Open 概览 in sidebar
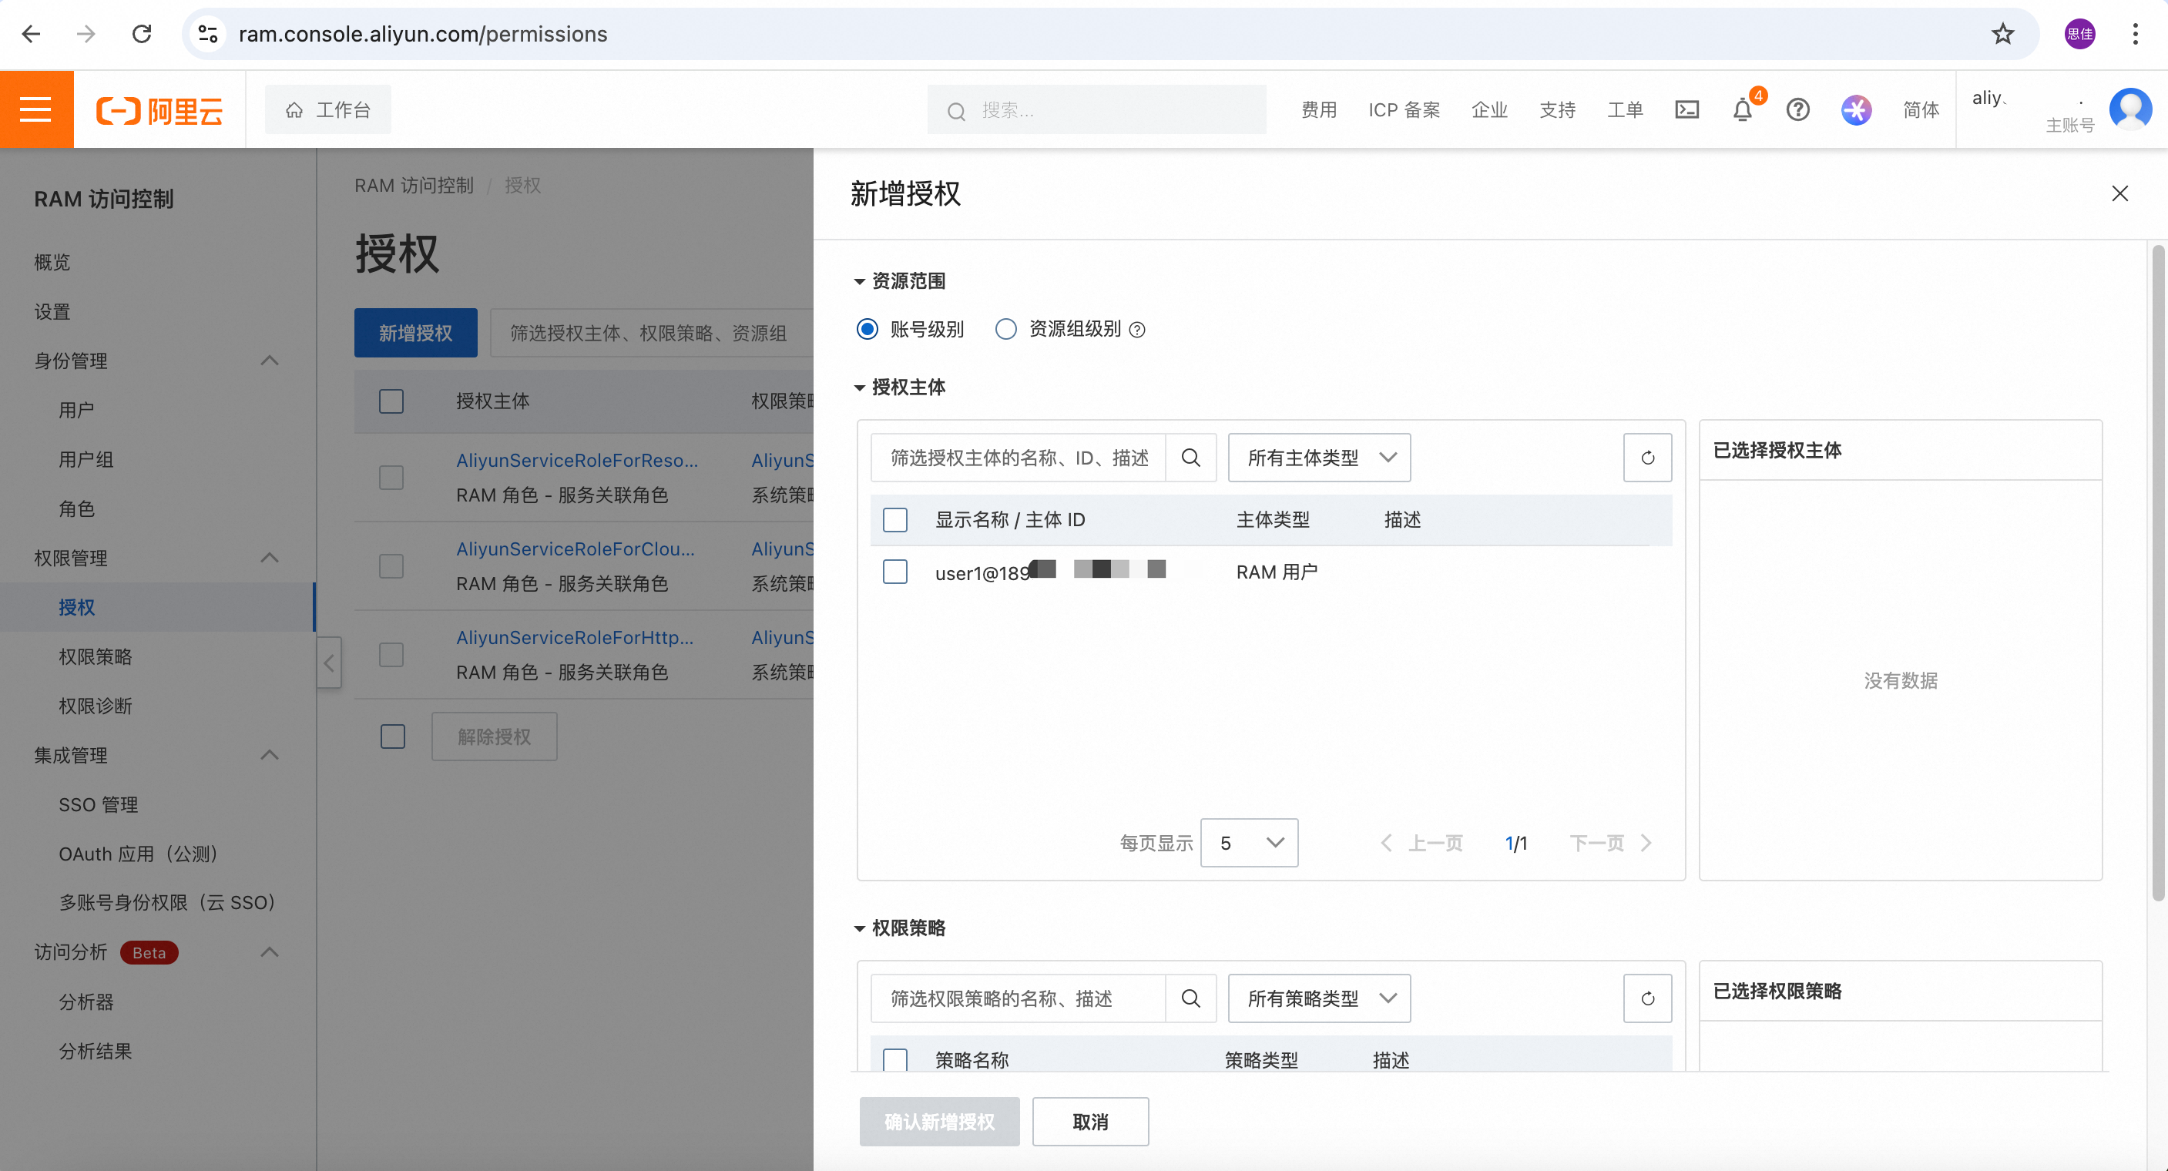The image size is (2168, 1171). click(x=52, y=262)
